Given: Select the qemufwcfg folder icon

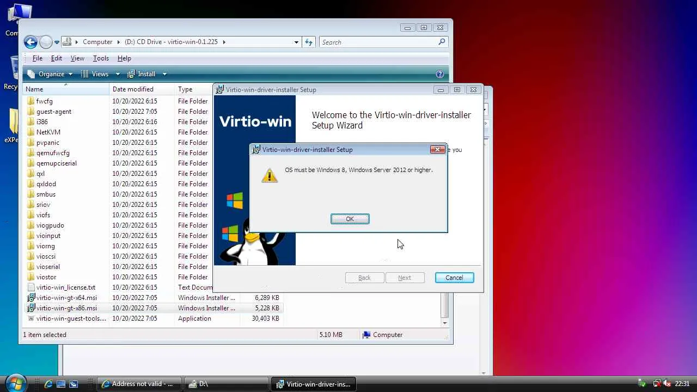Looking at the screenshot, I should click(x=31, y=153).
